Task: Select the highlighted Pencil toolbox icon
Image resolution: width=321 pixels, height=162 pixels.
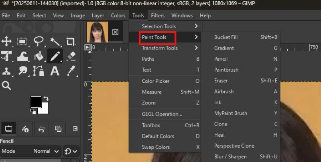Action: click(55, 56)
